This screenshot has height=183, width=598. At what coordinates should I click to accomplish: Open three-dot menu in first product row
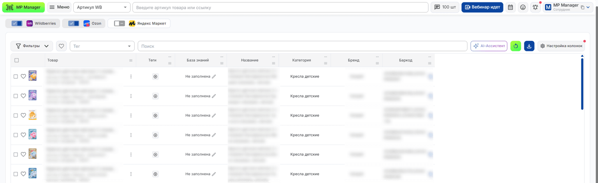click(131, 77)
